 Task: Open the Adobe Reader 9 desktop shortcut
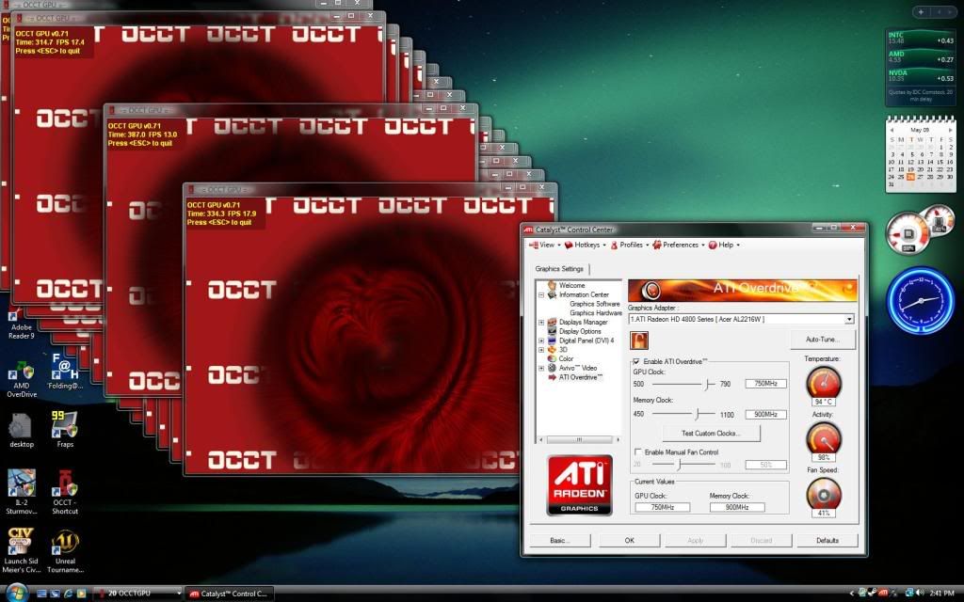(21, 325)
